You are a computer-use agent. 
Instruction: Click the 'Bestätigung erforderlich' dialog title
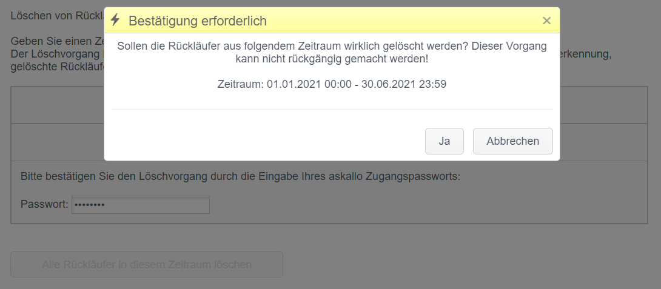point(197,21)
